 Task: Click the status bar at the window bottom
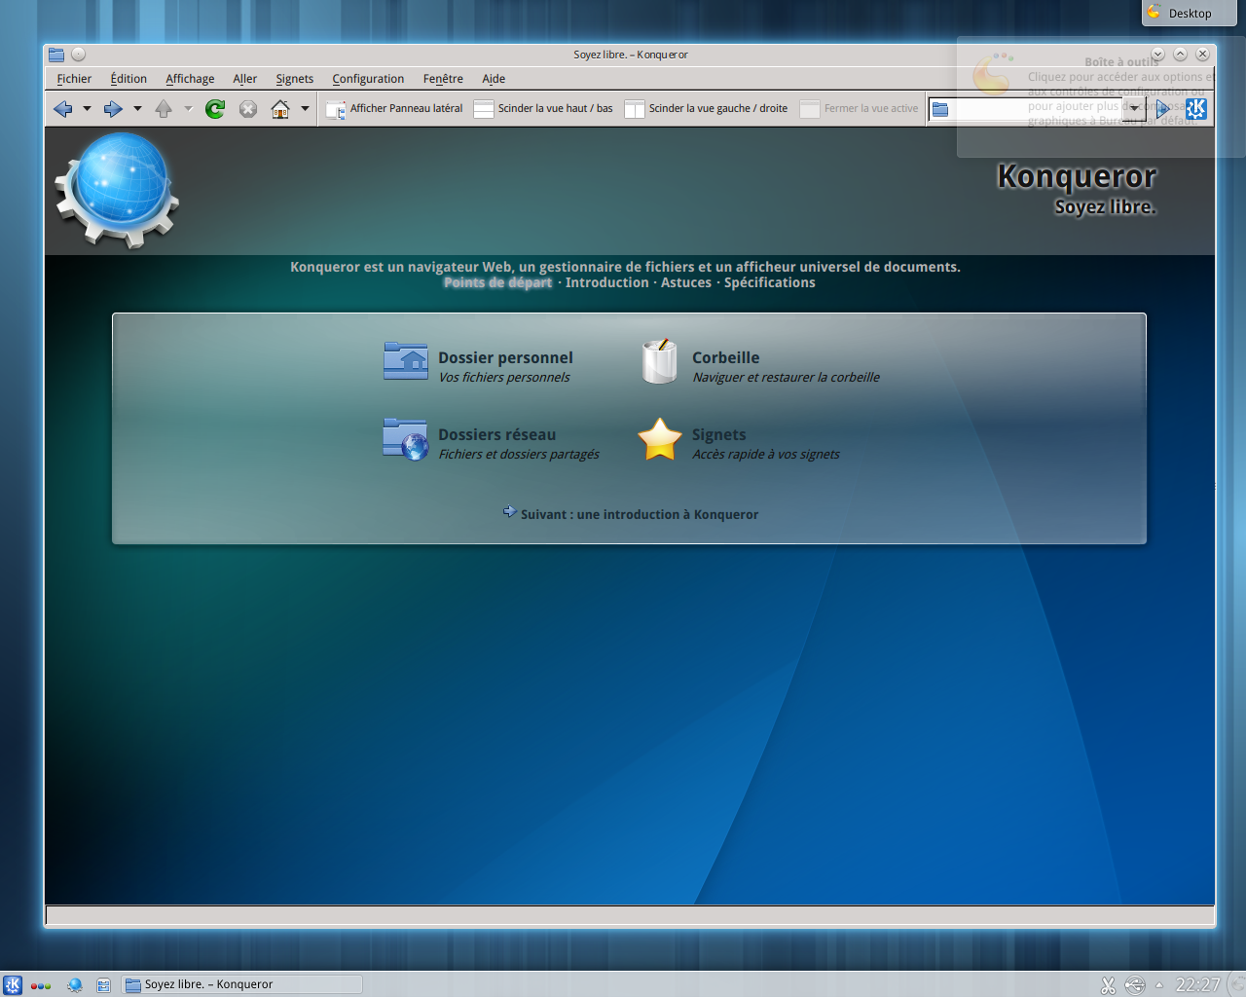(x=630, y=915)
